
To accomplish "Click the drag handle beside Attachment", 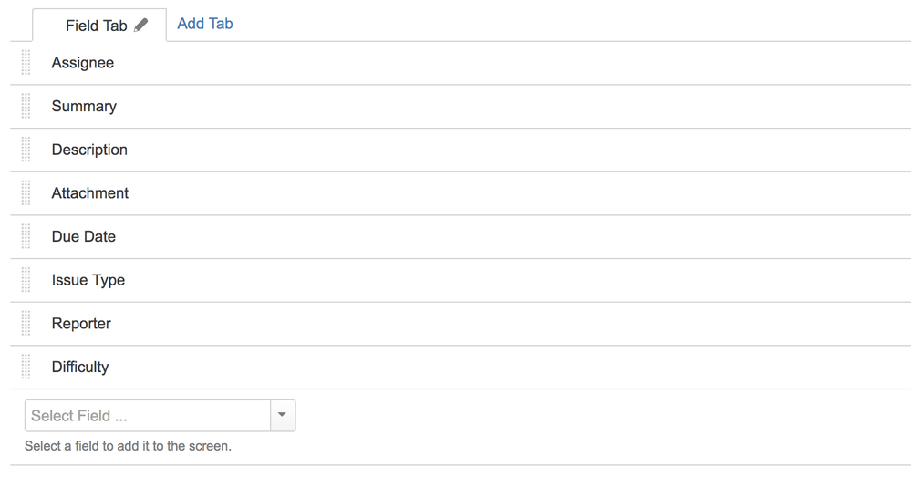I will (26, 192).
